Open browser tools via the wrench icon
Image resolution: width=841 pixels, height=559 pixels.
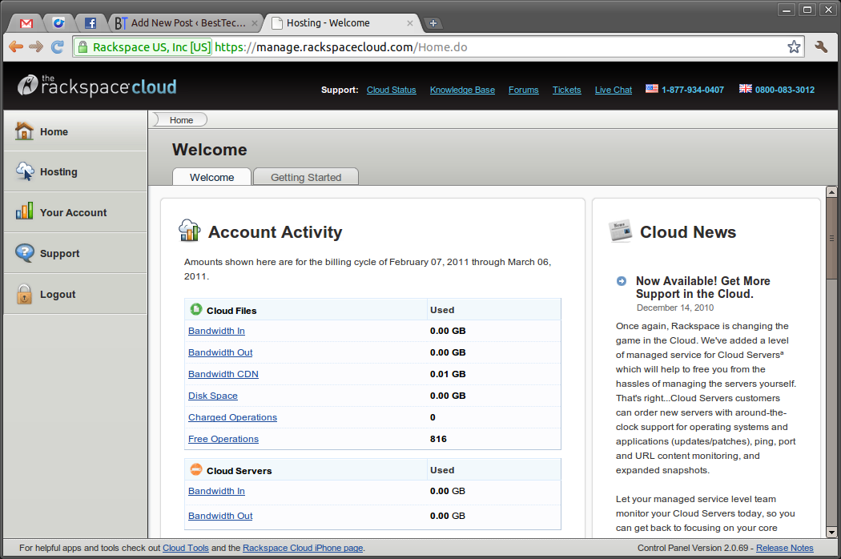coord(821,46)
